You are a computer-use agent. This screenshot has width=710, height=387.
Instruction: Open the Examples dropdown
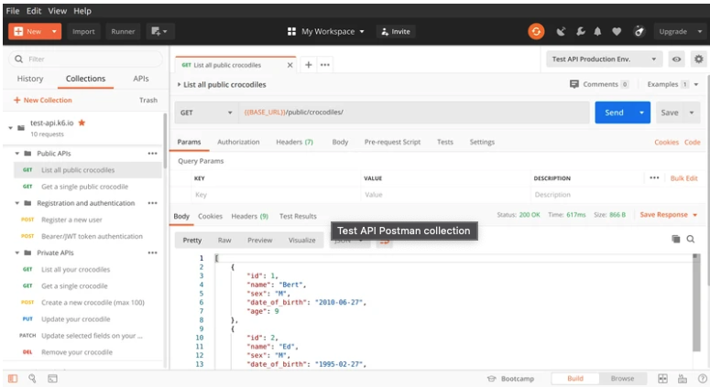672,84
